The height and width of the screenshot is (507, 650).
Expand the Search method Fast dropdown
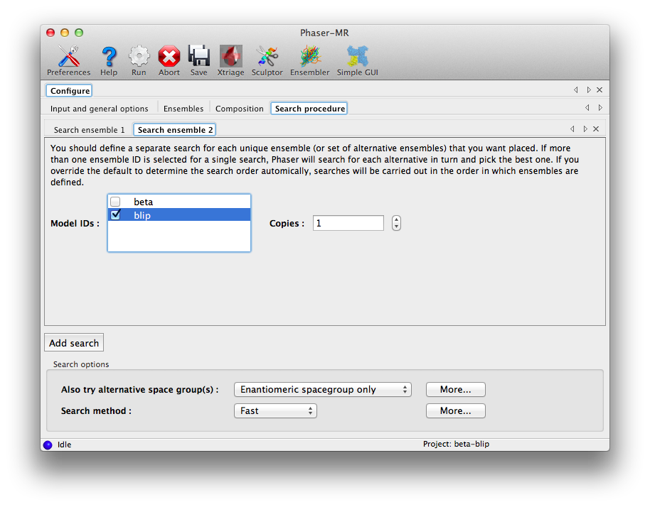(275, 411)
